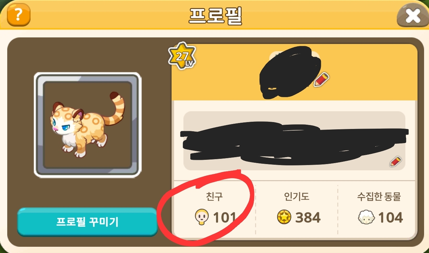Open the 친구 label
The image size is (429, 253).
(214, 197)
